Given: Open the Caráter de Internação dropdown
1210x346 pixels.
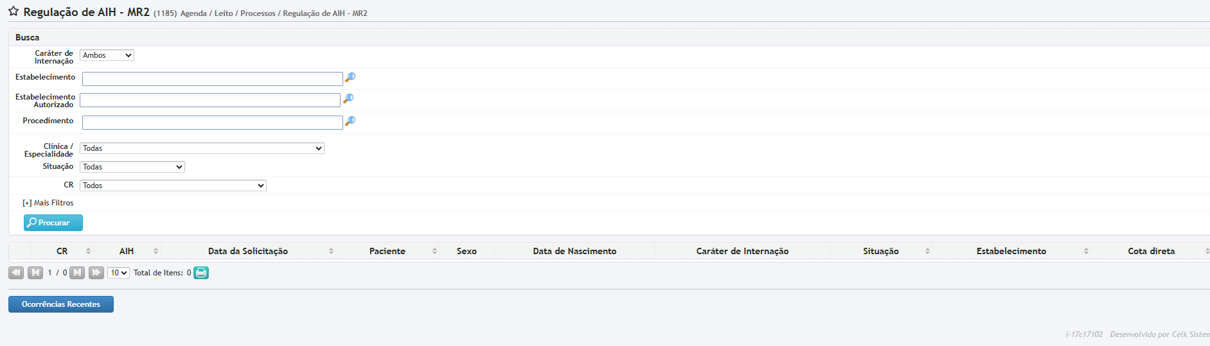Looking at the screenshot, I should click(107, 56).
